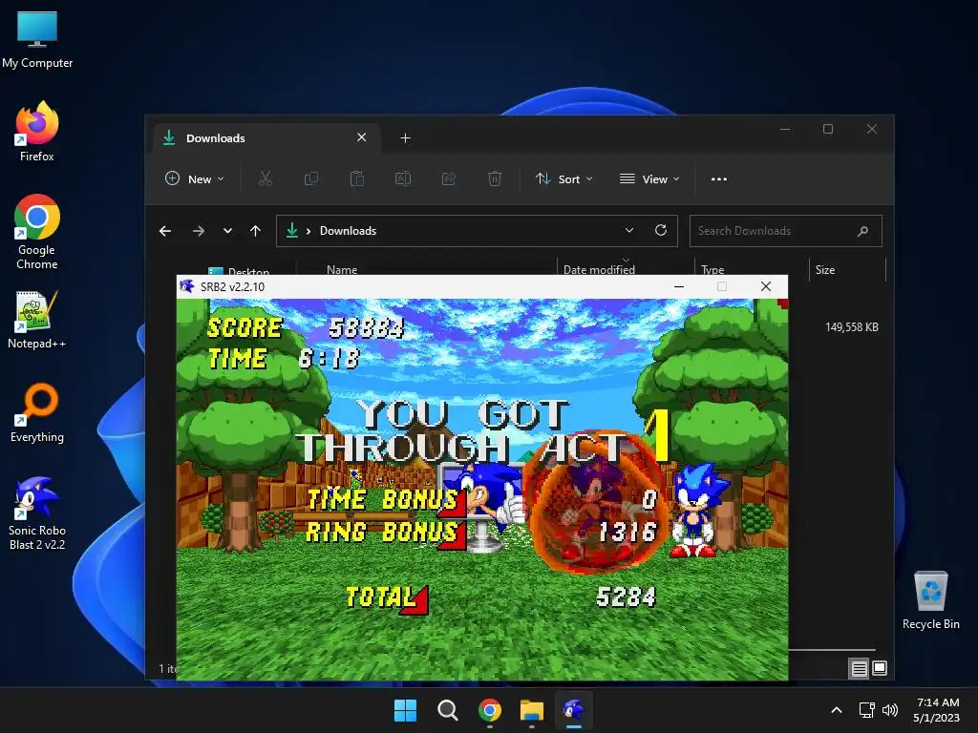978x733 pixels.
Task: Go up one folder level in Explorer
Action: pyautogui.click(x=255, y=231)
